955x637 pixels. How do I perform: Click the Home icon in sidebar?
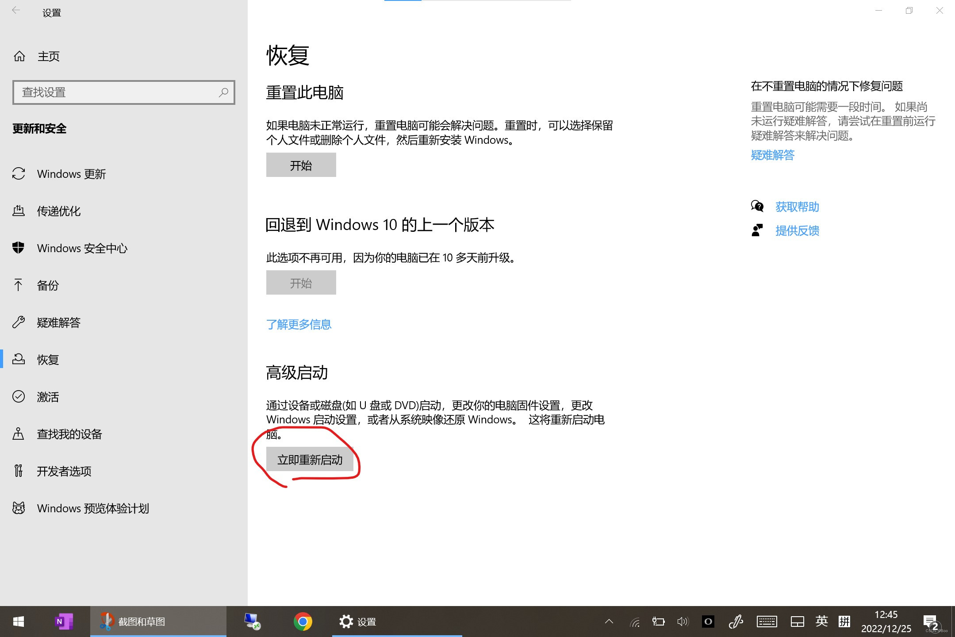(x=19, y=56)
